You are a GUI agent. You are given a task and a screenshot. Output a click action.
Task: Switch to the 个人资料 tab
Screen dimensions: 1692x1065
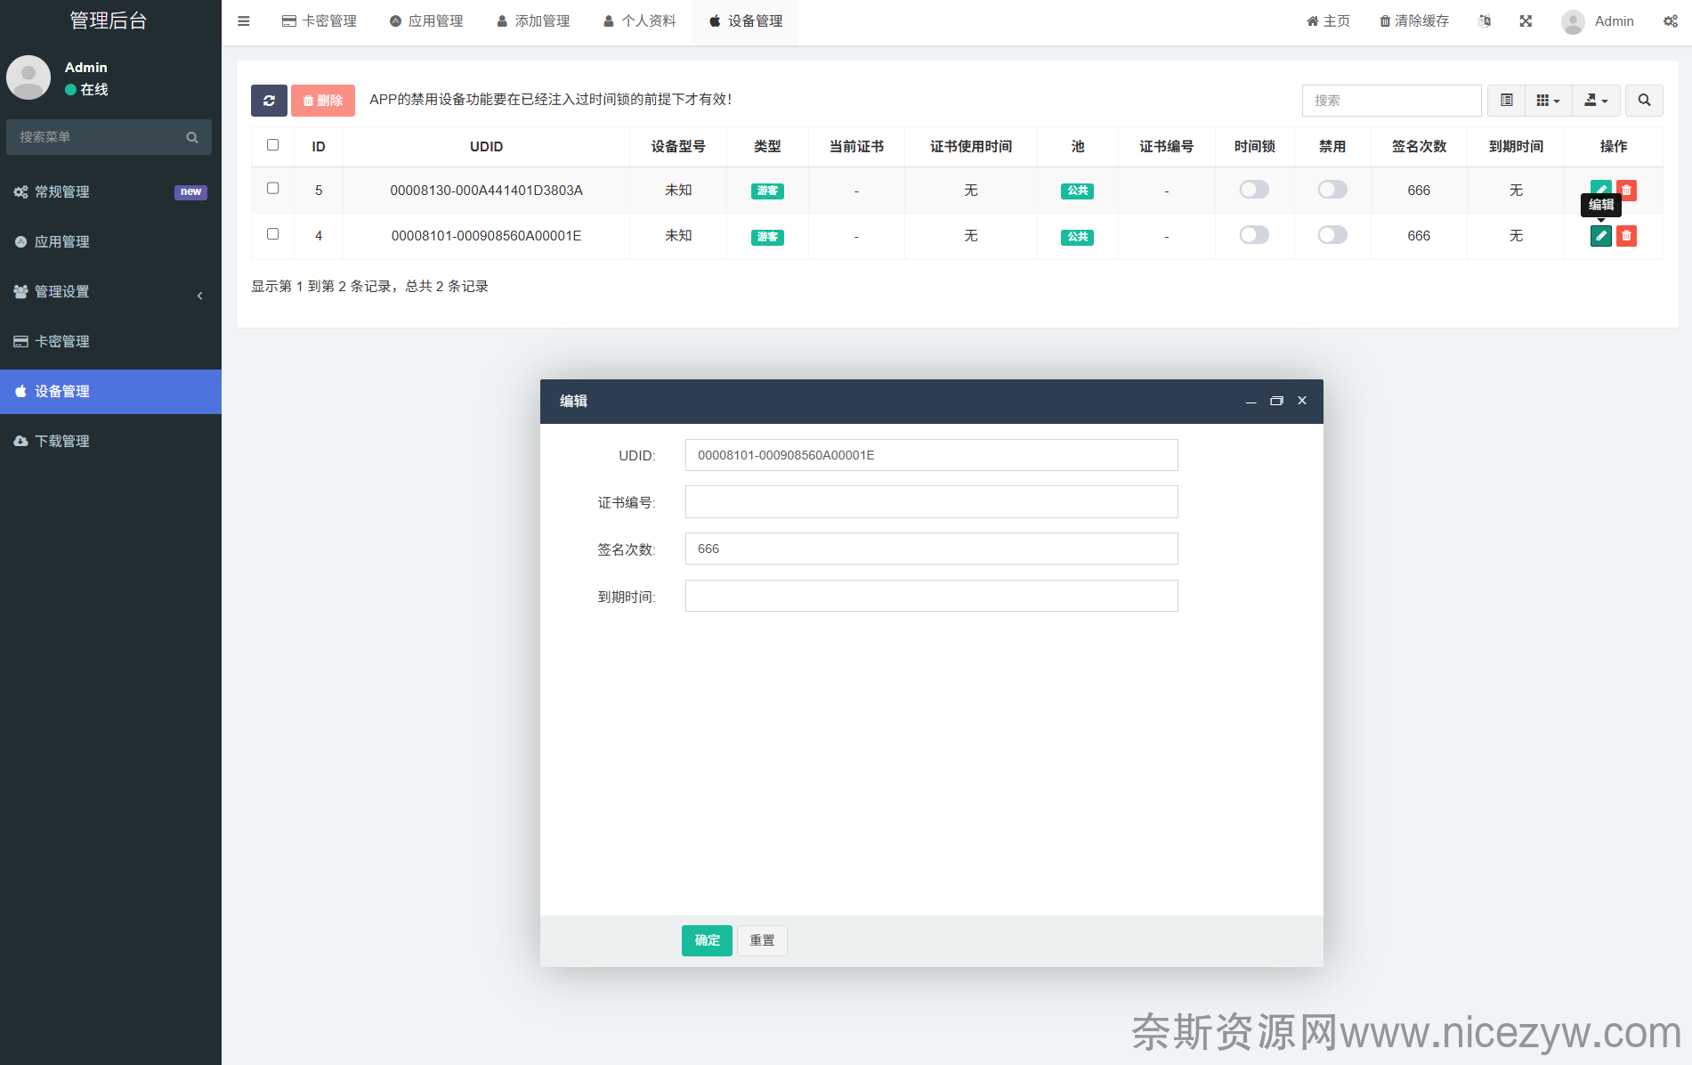[640, 21]
